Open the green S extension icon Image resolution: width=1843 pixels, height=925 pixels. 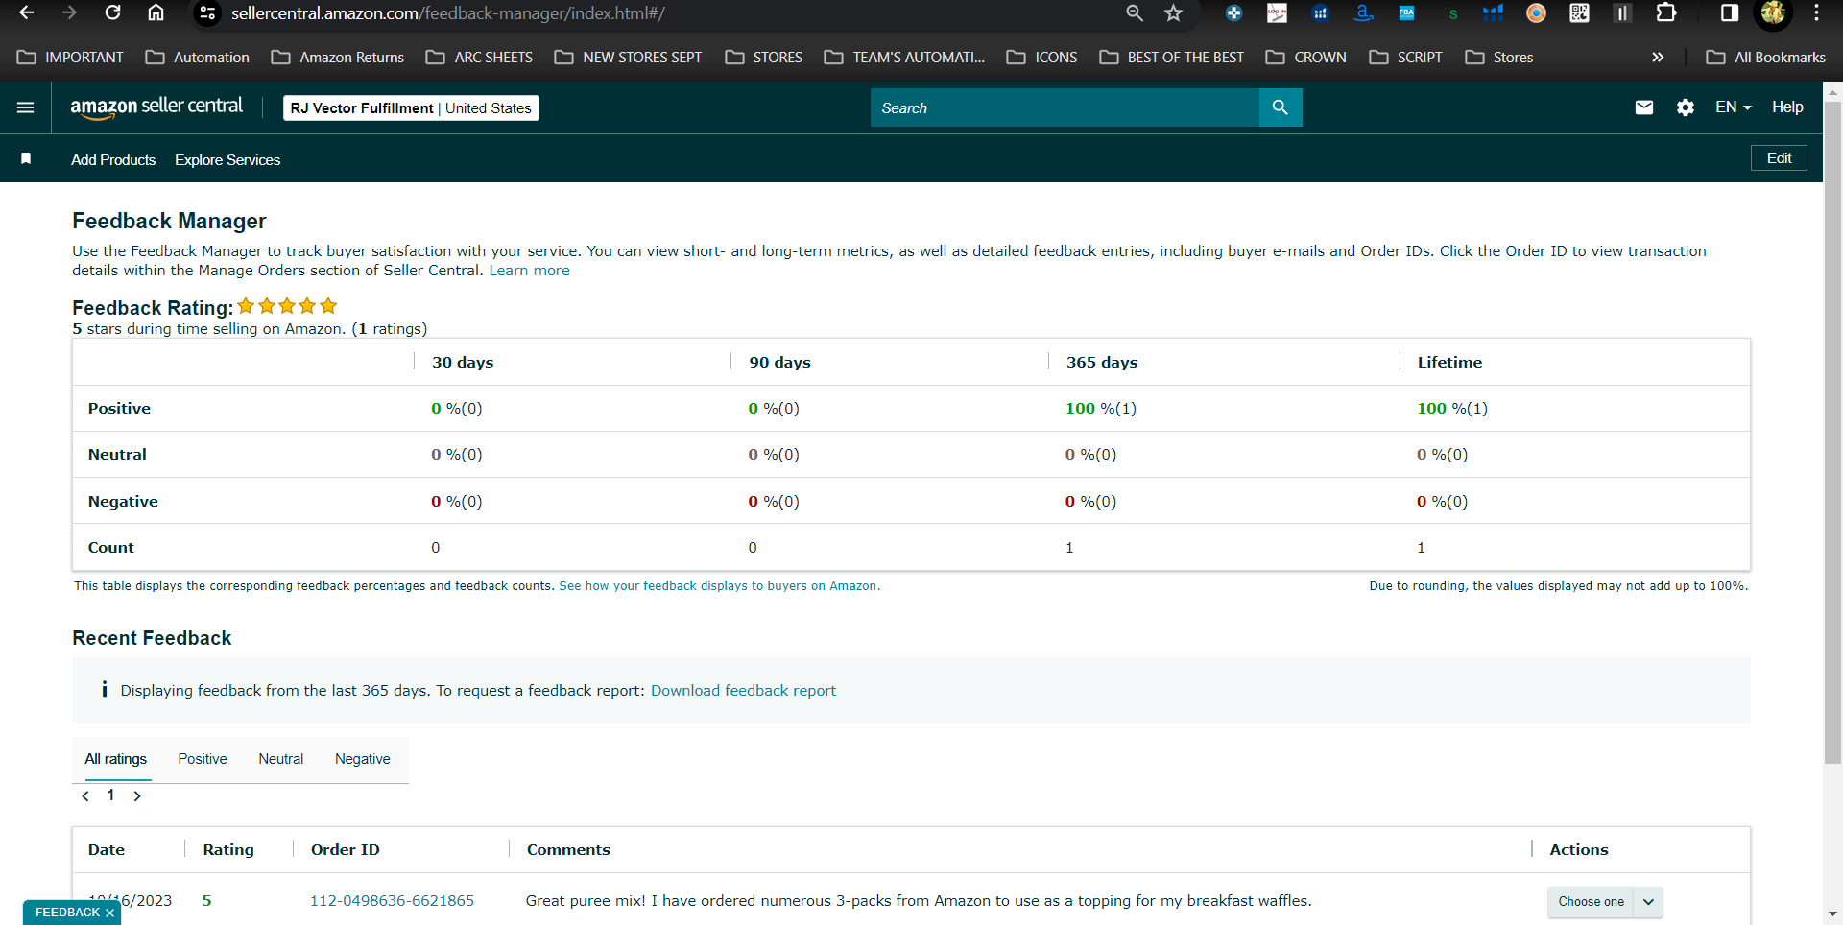1453,13
